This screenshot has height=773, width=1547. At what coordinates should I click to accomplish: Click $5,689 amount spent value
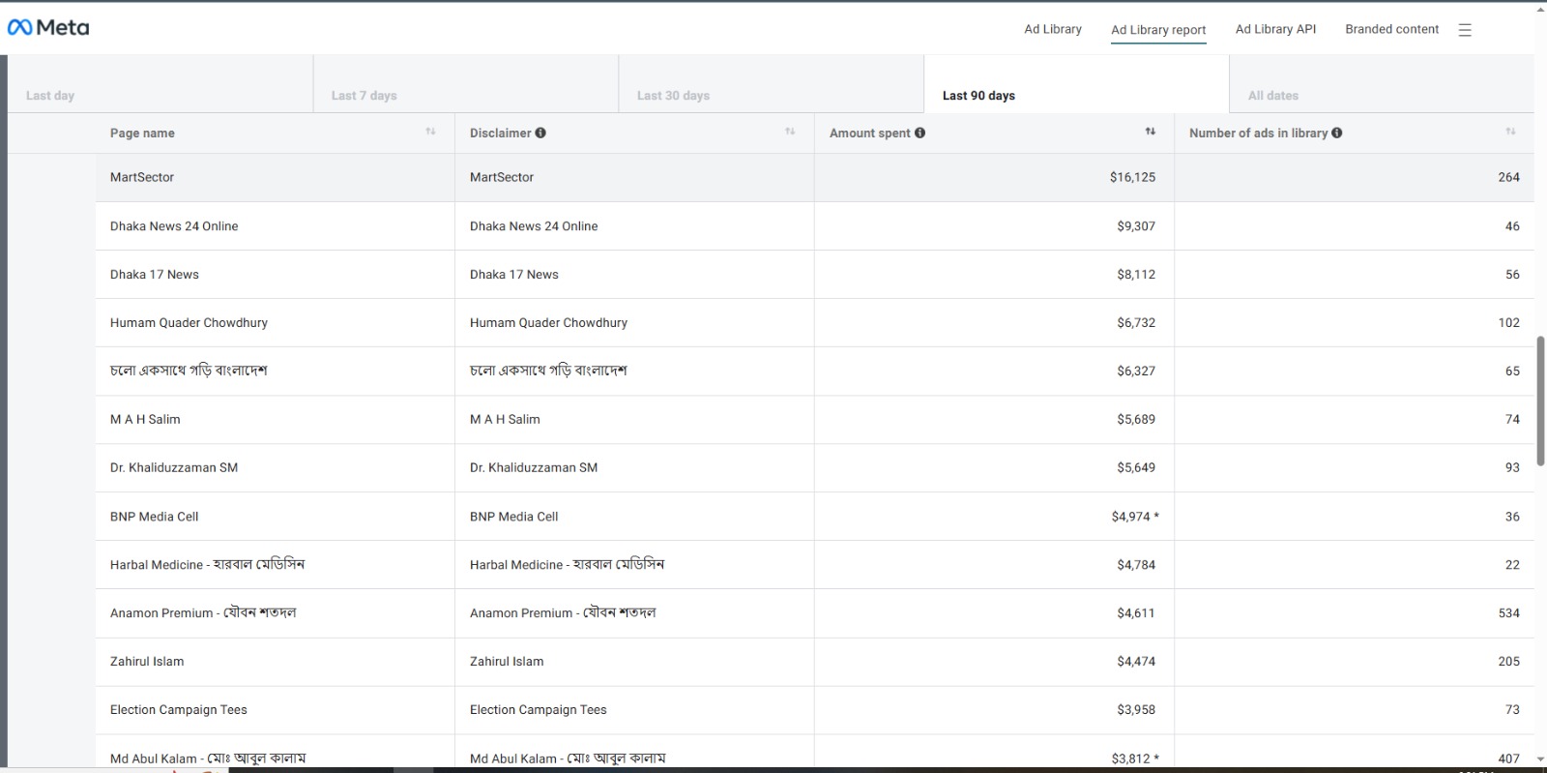pos(1136,420)
